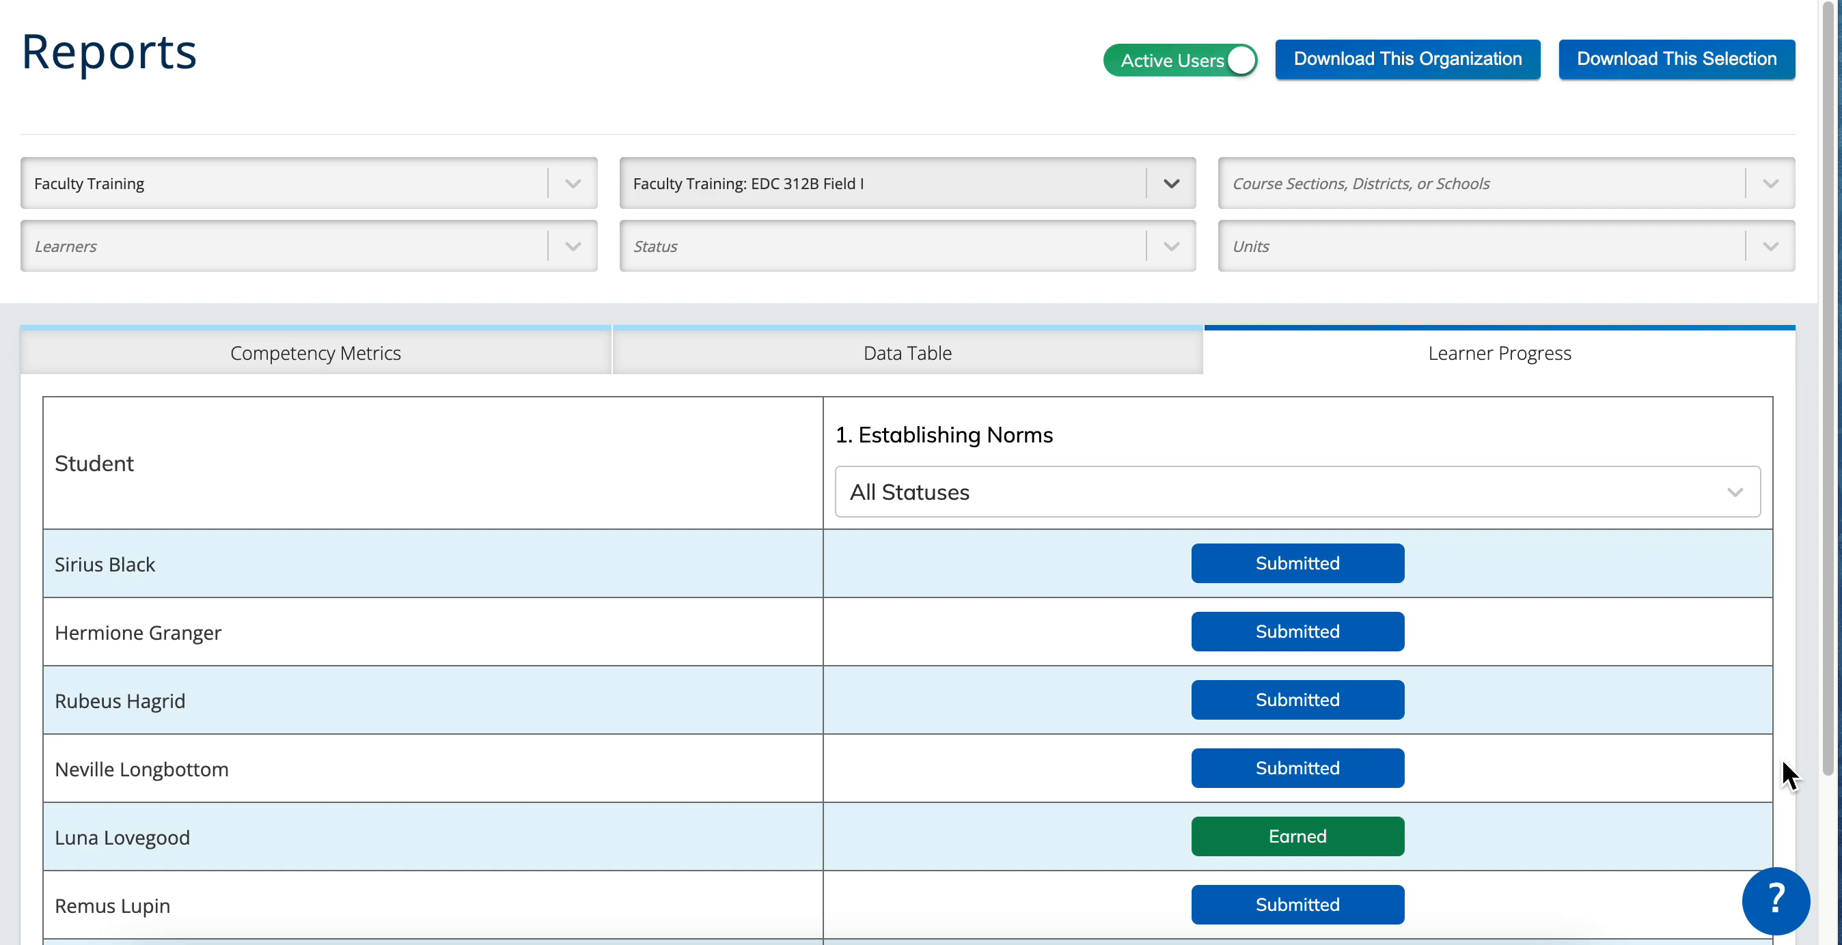Open the Status filter dropdown
Image resolution: width=1842 pixels, height=945 pixels.
click(x=907, y=246)
